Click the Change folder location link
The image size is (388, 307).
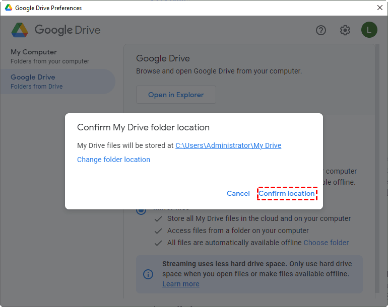coord(113,160)
